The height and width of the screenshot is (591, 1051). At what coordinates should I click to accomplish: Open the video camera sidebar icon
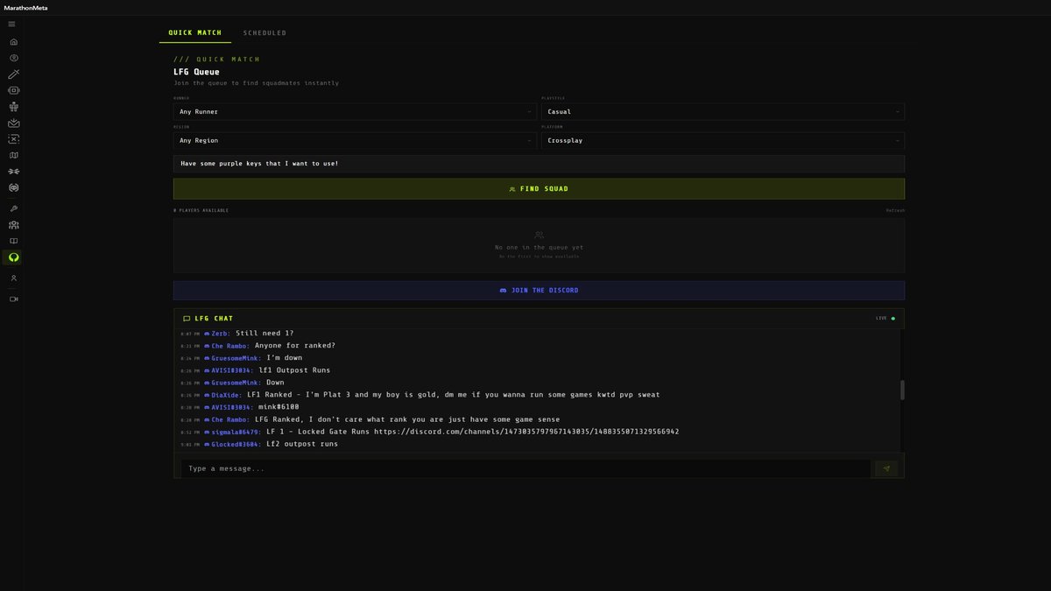click(13, 299)
